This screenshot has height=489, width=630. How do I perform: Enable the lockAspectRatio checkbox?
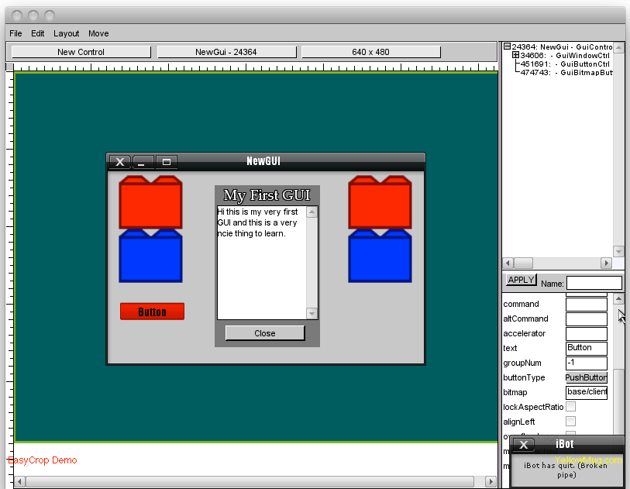570,407
